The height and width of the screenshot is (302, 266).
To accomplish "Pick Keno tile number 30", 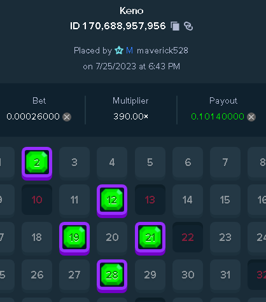I will point(188,275).
